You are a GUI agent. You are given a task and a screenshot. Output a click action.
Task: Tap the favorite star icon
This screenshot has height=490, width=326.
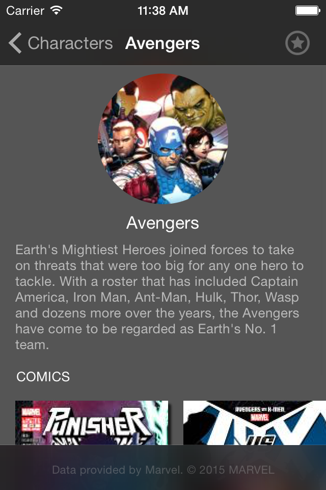click(297, 43)
